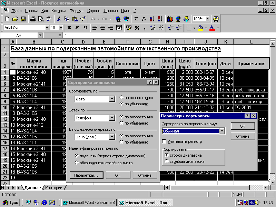The height and width of the screenshot is (207, 276).
Task: Expand the Затем по Телефон dropdown
Action: click(x=112, y=118)
